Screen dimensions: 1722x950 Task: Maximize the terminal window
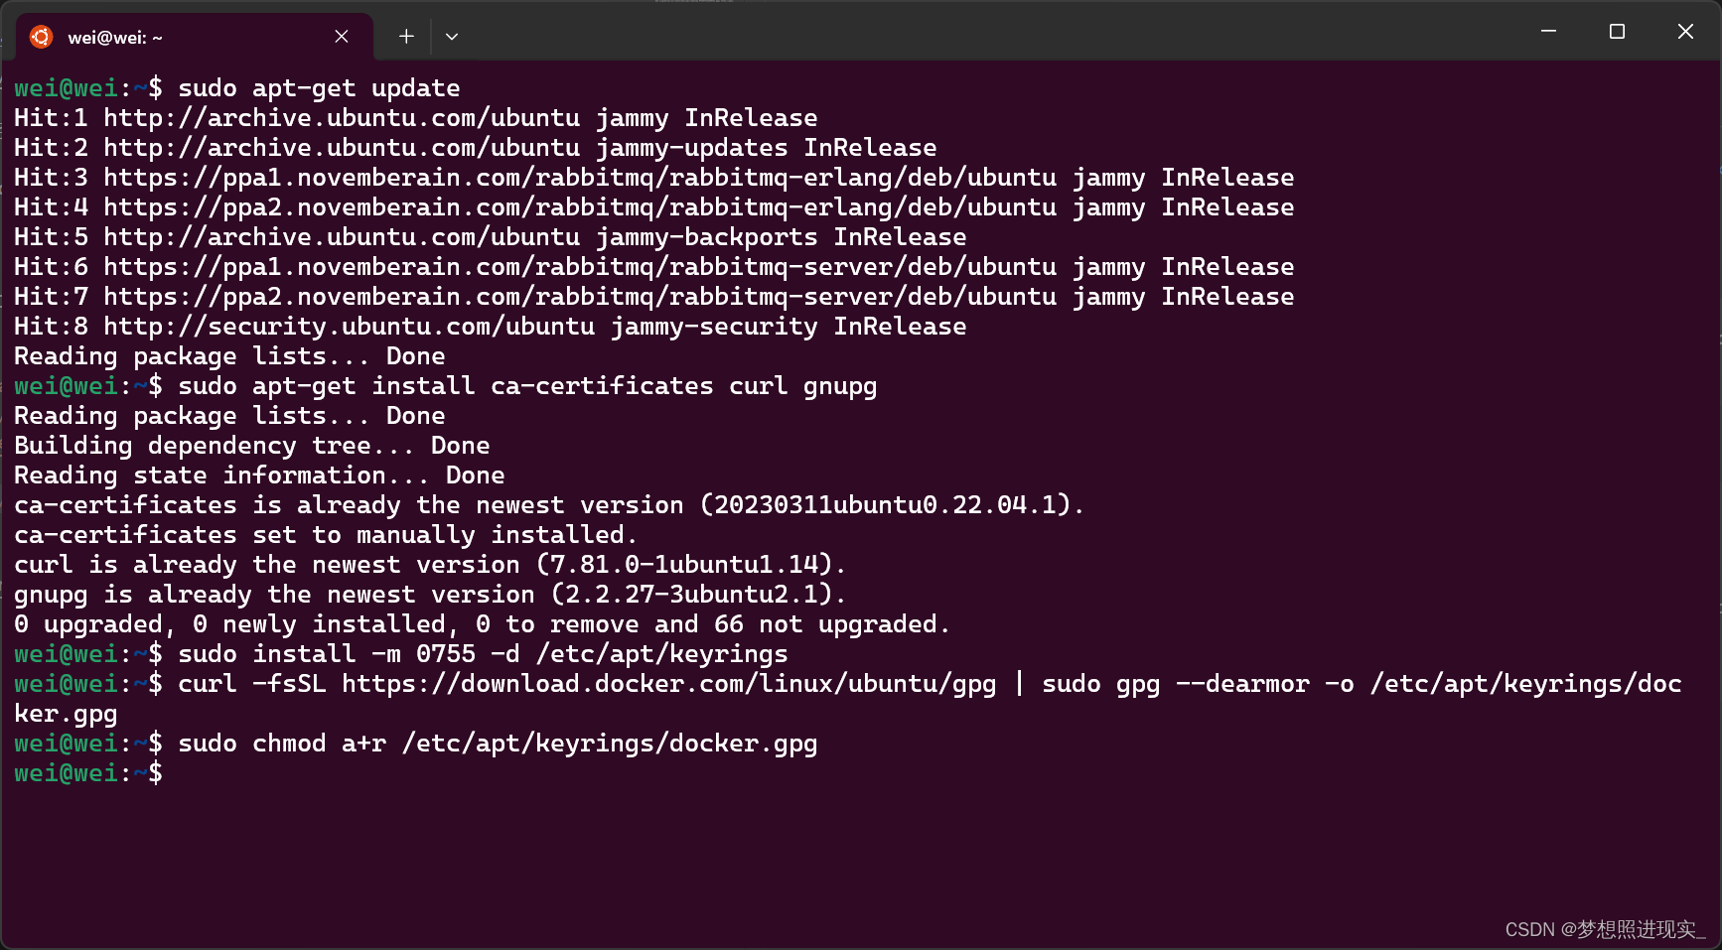[x=1617, y=32]
